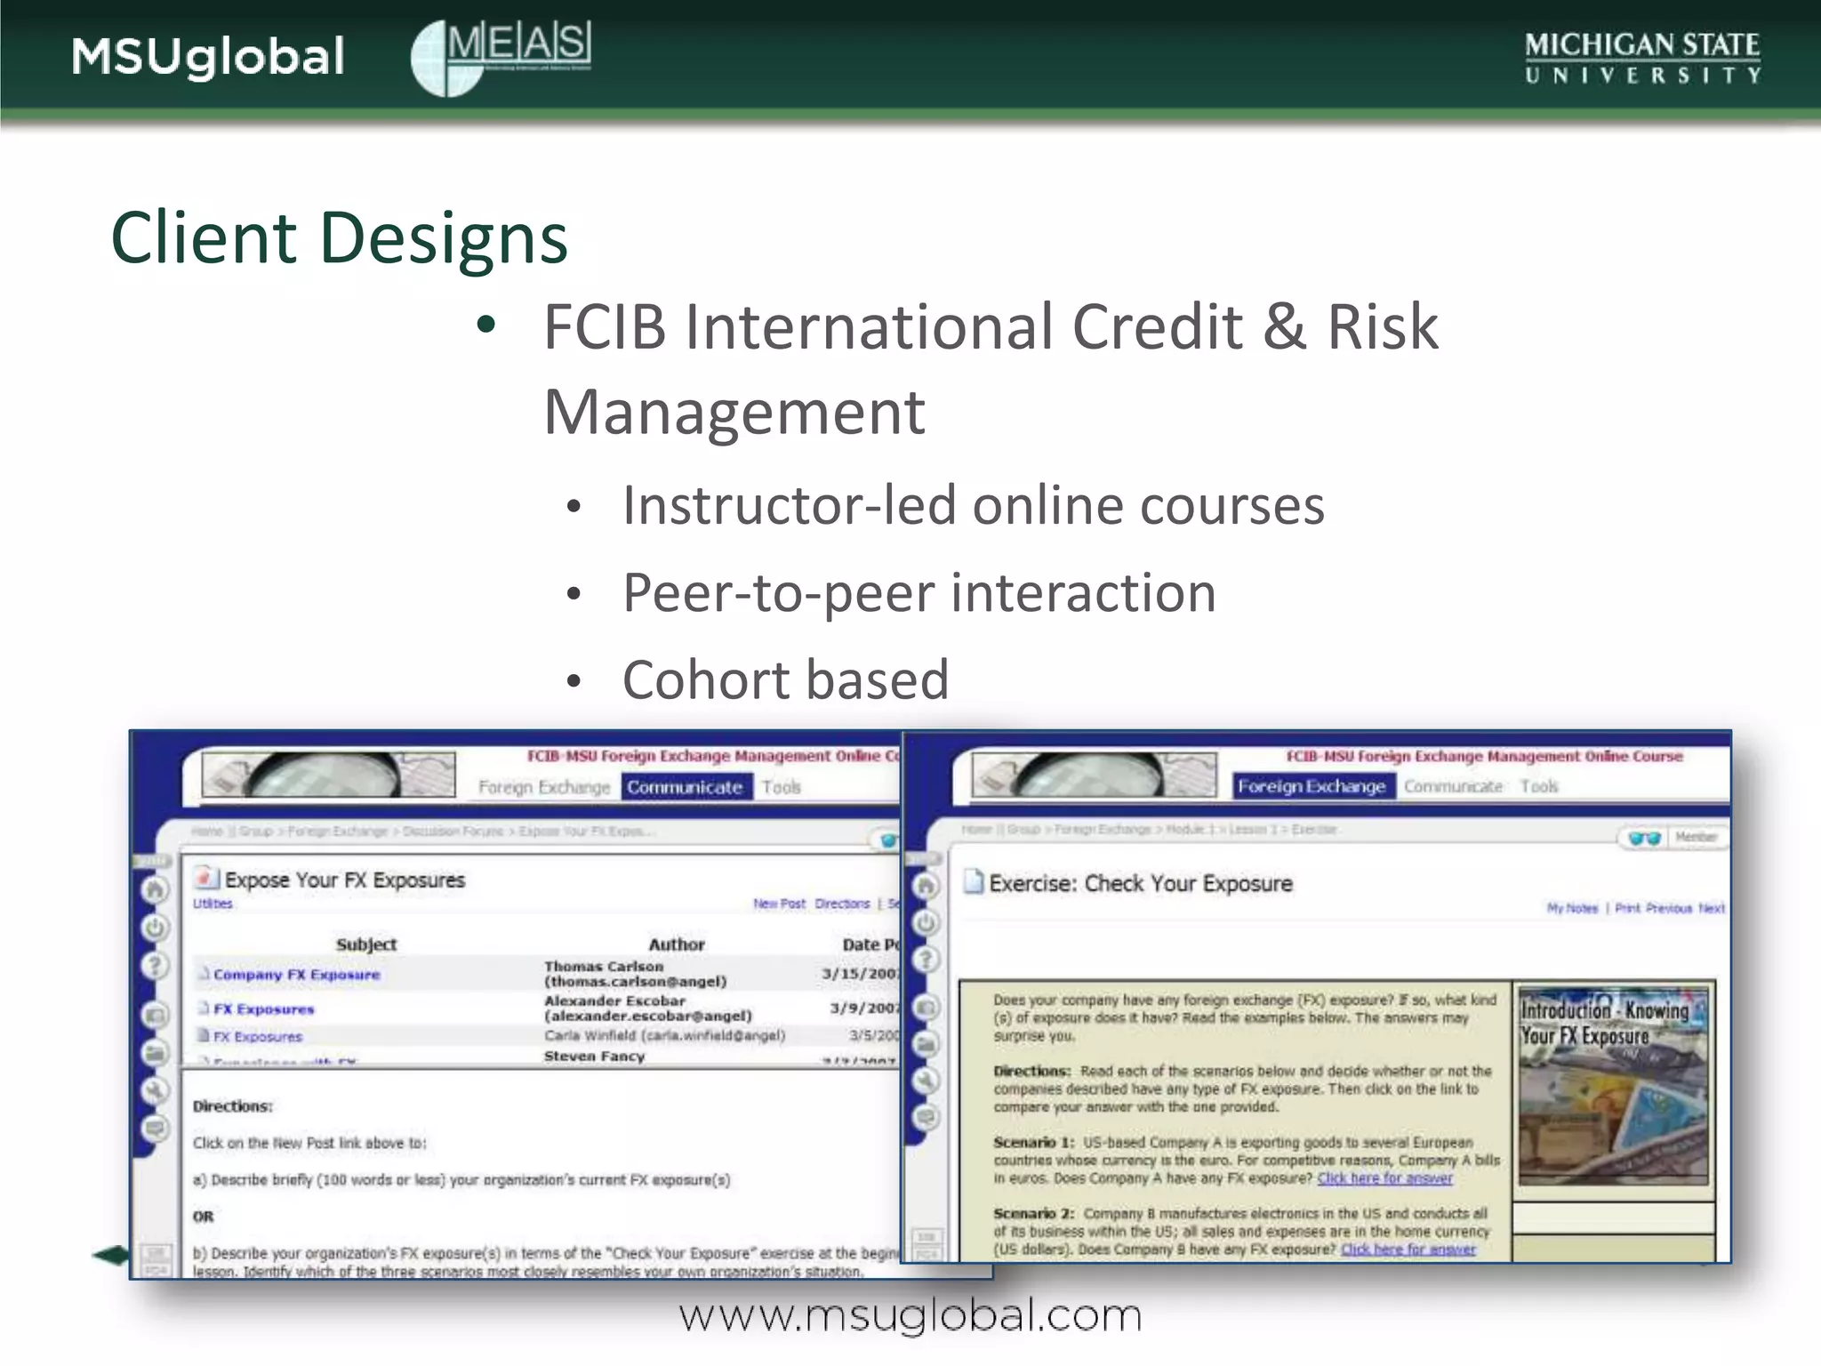The width and height of the screenshot is (1821, 1366).
Task: Click the Print link in Exercise window
Action: pos(1627,908)
